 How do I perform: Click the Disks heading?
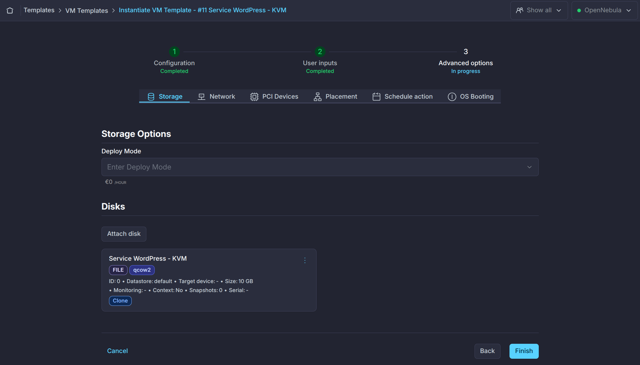point(113,207)
